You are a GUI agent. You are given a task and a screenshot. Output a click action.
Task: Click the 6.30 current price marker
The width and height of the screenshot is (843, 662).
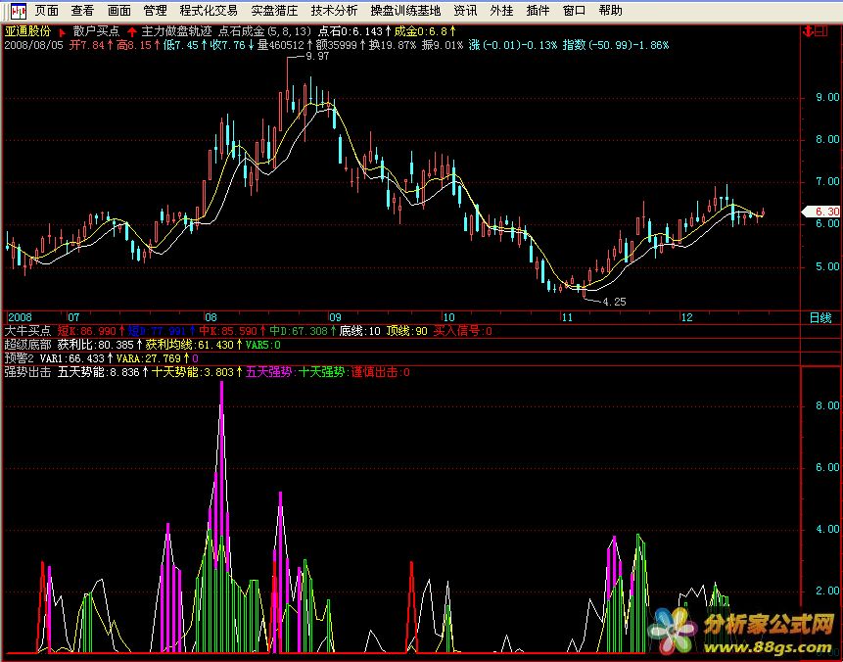pos(823,212)
